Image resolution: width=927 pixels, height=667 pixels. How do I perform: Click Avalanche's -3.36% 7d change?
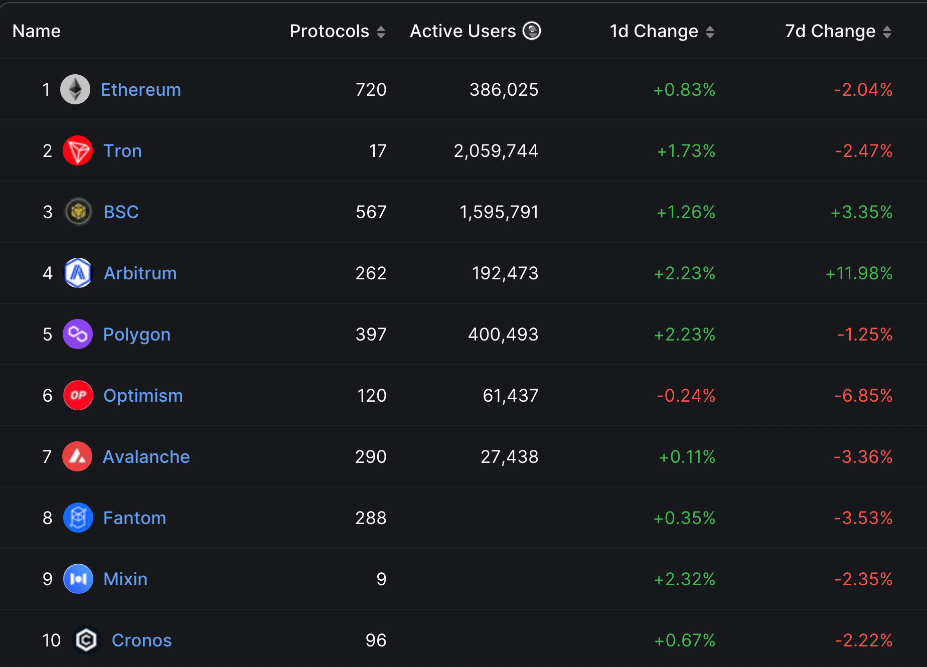click(863, 457)
